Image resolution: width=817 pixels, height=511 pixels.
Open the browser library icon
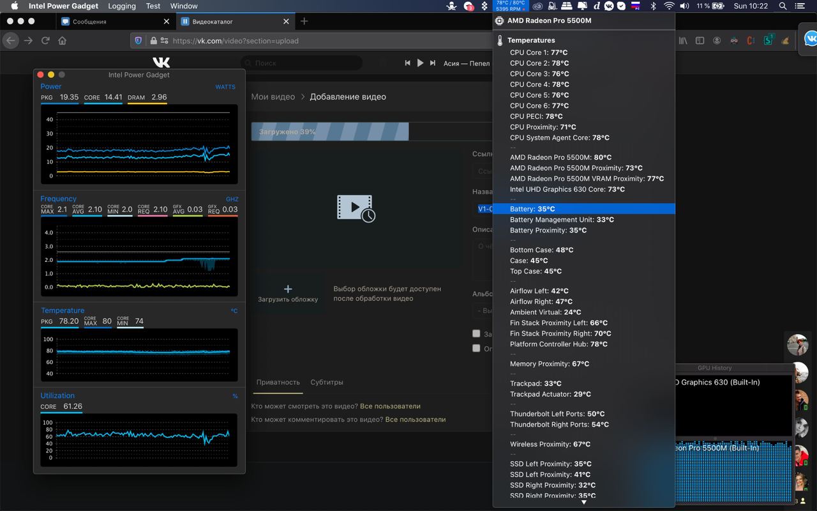[683, 40]
